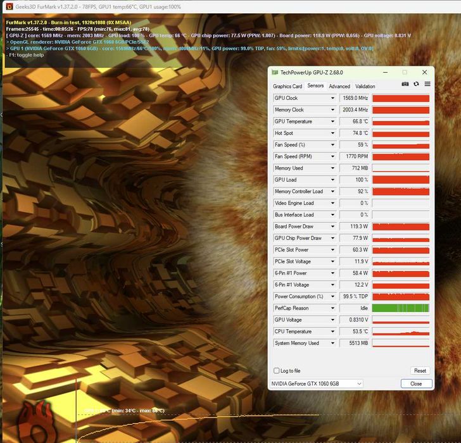
Task: Click the GPU Clock red history graph
Action: click(x=401, y=98)
